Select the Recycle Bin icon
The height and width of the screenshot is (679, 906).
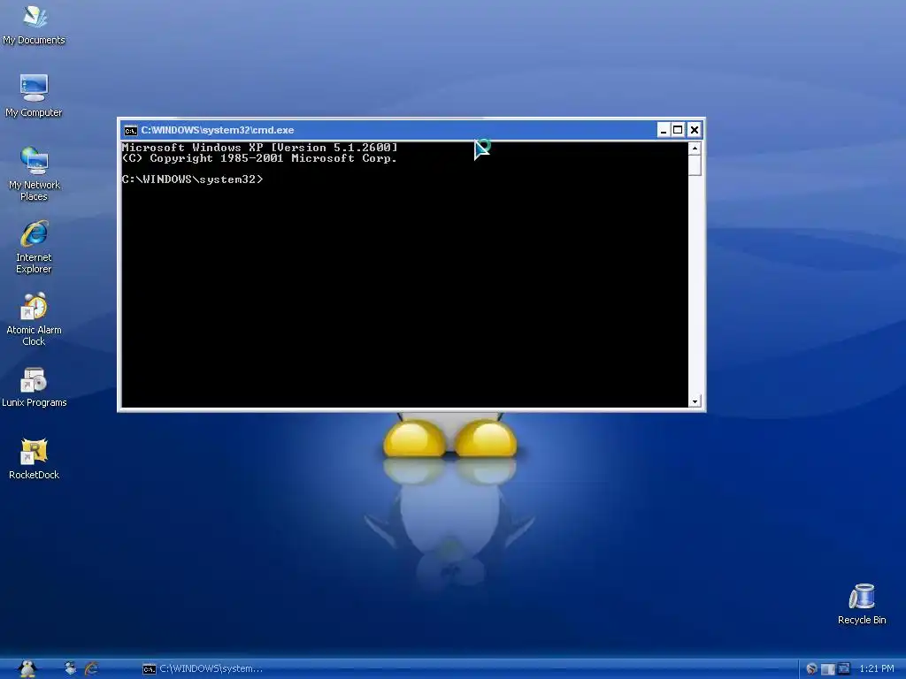coord(862,604)
